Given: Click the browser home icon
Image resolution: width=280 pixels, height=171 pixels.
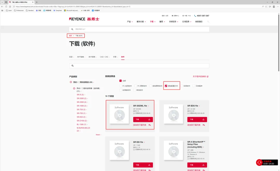Looking at the screenshot, I should [x=10, y=6].
